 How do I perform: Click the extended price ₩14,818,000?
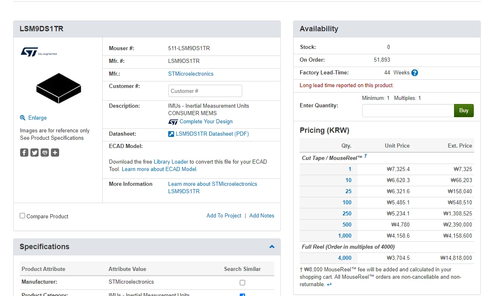coord(456,258)
